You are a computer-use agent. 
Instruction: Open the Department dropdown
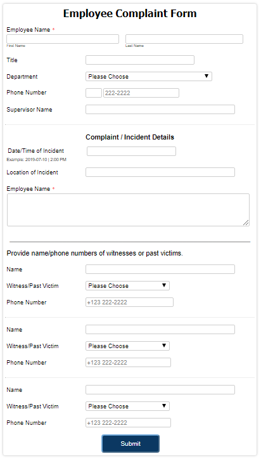tap(149, 77)
